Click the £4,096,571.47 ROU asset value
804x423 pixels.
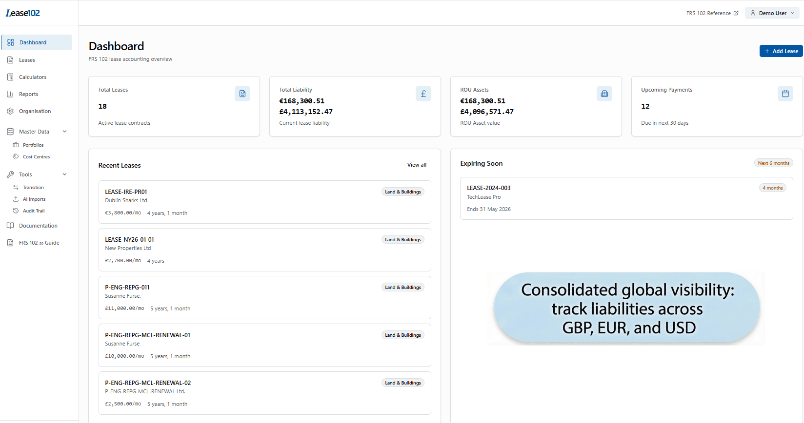[x=487, y=112]
